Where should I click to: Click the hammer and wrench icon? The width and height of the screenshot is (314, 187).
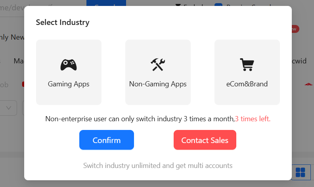[x=158, y=65]
